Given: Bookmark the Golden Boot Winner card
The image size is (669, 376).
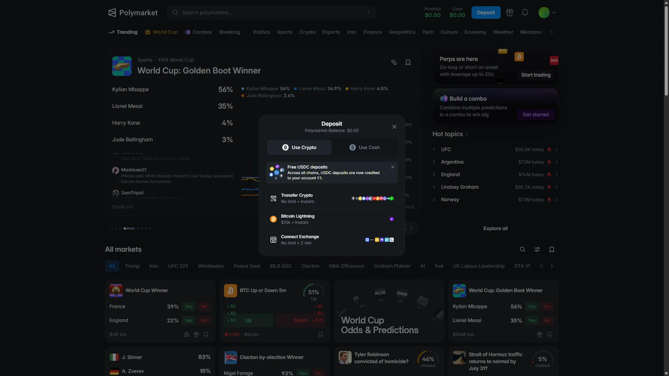Looking at the screenshot, I should [549, 334].
